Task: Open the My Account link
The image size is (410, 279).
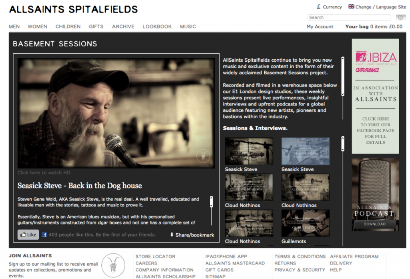Action: point(320,26)
